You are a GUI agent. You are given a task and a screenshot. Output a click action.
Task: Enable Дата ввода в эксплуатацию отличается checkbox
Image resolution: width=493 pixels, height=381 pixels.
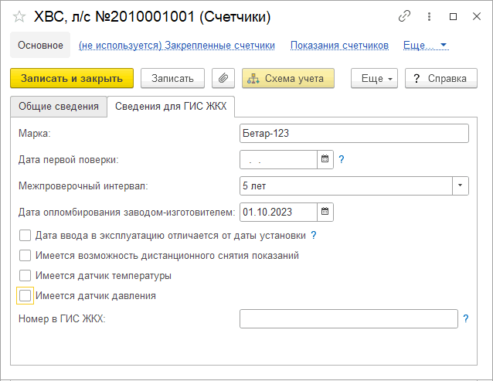25,236
